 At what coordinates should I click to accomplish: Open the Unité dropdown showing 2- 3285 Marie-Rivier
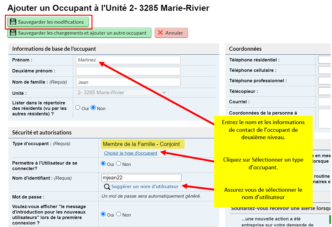click(x=122, y=92)
